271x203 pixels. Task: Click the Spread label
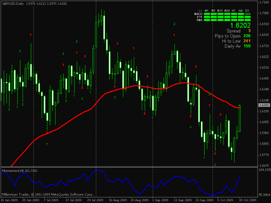click(x=234, y=31)
